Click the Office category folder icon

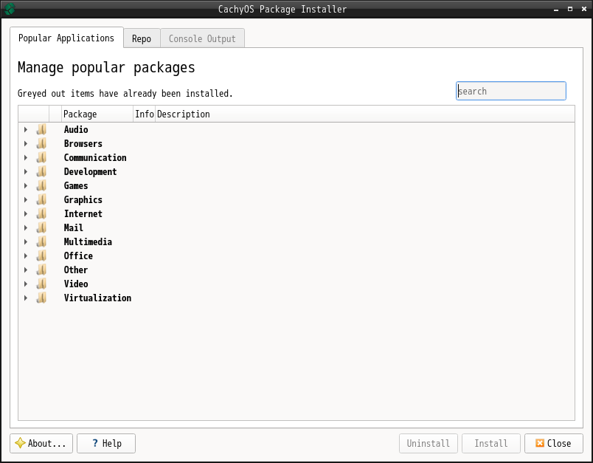click(41, 255)
